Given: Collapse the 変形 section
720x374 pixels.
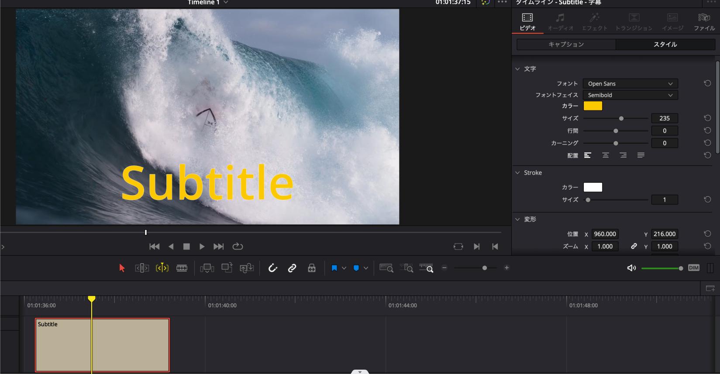Looking at the screenshot, I should pos(518,220).
